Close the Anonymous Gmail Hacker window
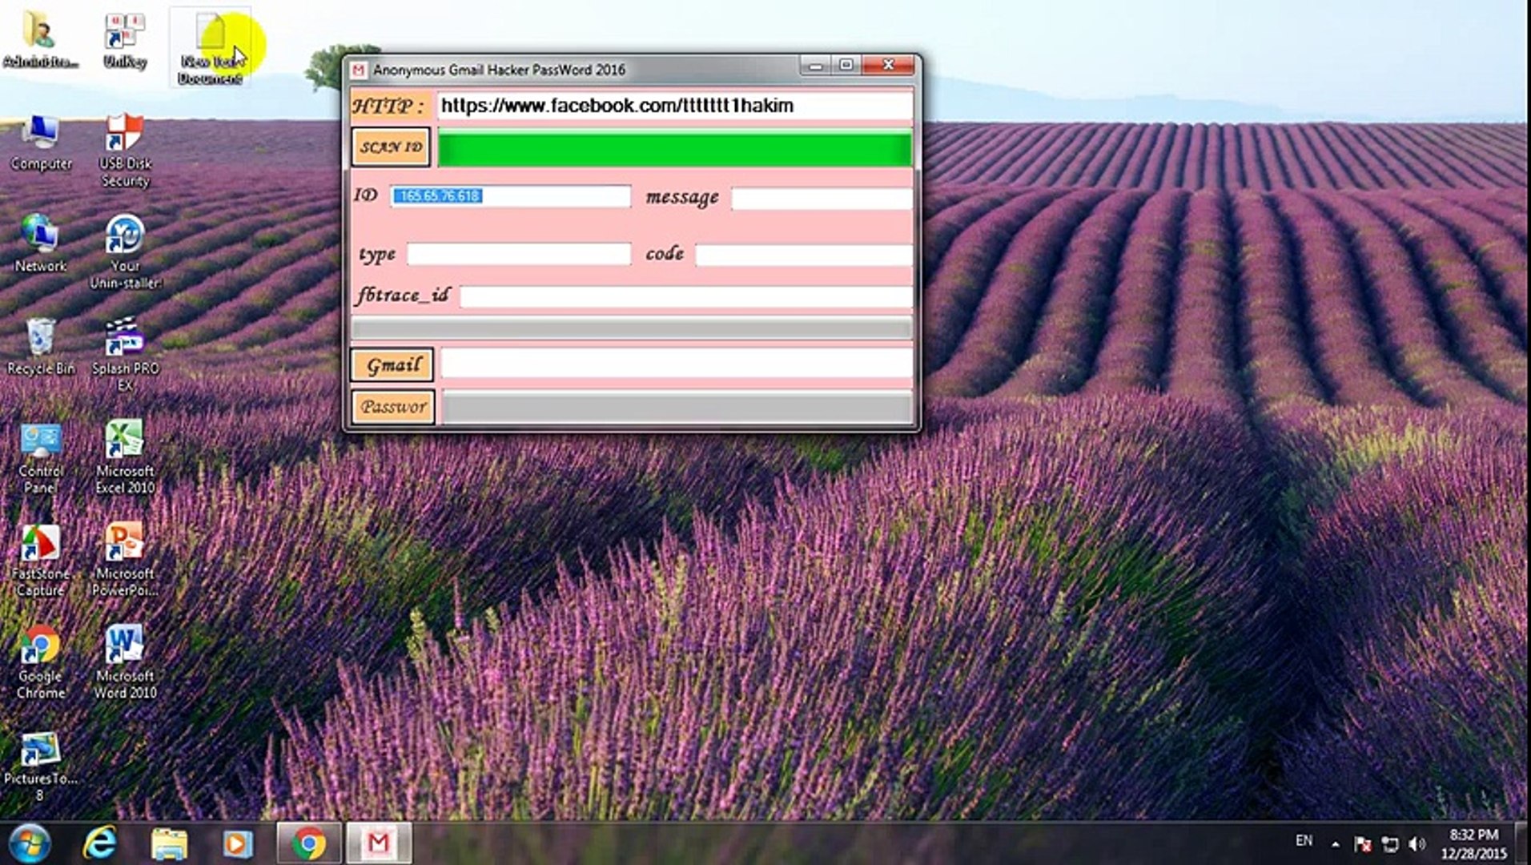This screenshot has width=1531, height=865. [x=888, y=65]
